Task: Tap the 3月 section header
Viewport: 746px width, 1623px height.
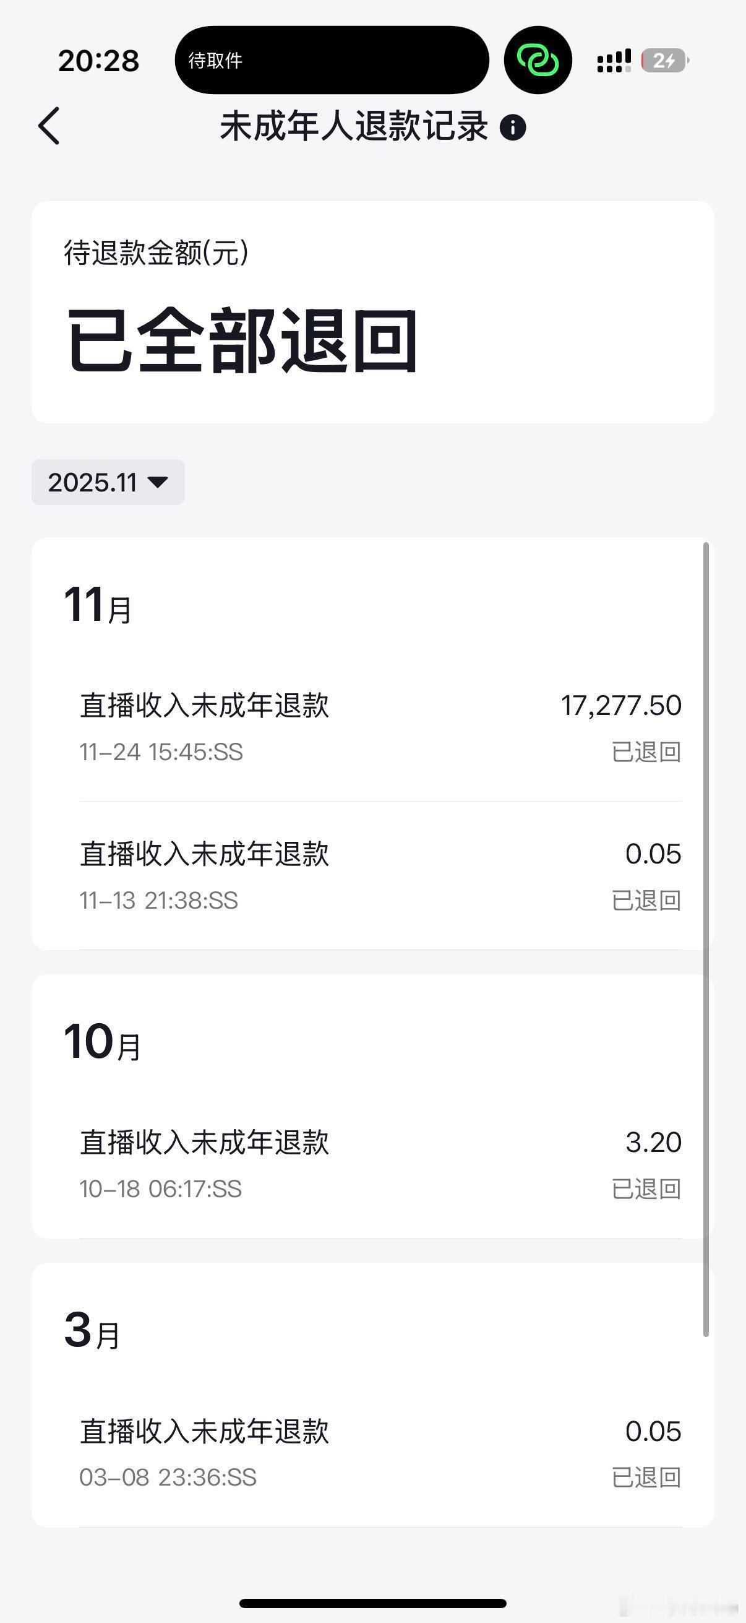Action: (92, 1330)
